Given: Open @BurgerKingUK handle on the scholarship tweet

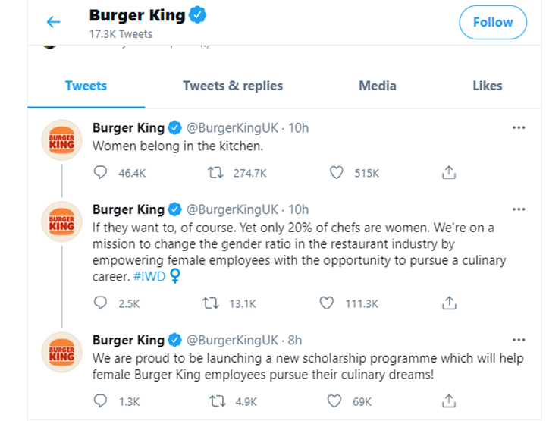Looking at the screenshot, I should (x=232, y=339).
